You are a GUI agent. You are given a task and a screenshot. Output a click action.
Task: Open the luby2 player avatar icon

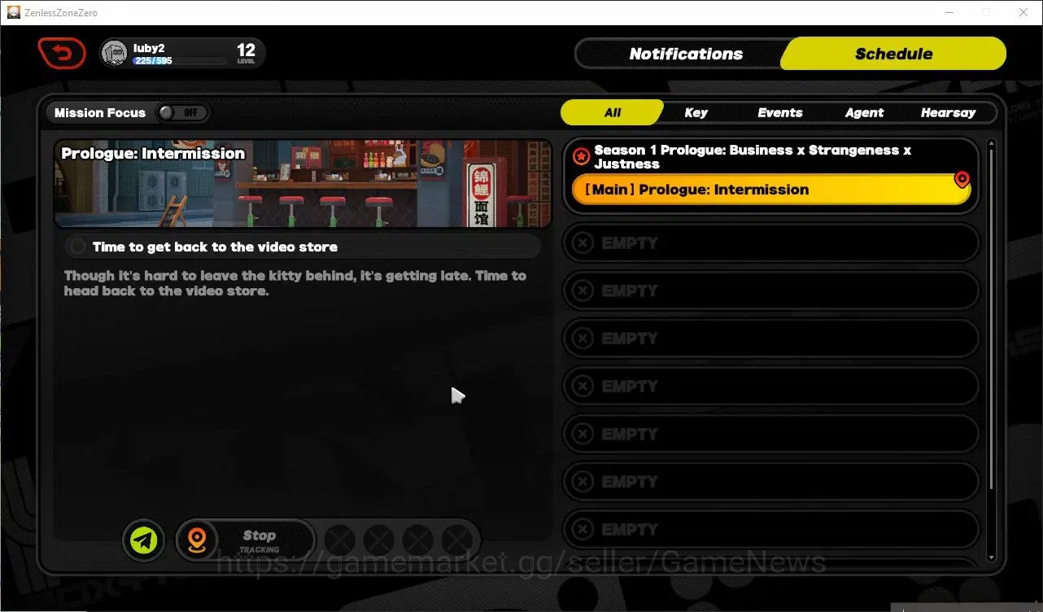click(x=115, y=53)
